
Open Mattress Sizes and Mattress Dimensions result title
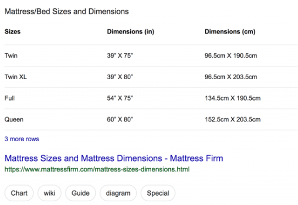pyautogui.click(x=114, y=158)
